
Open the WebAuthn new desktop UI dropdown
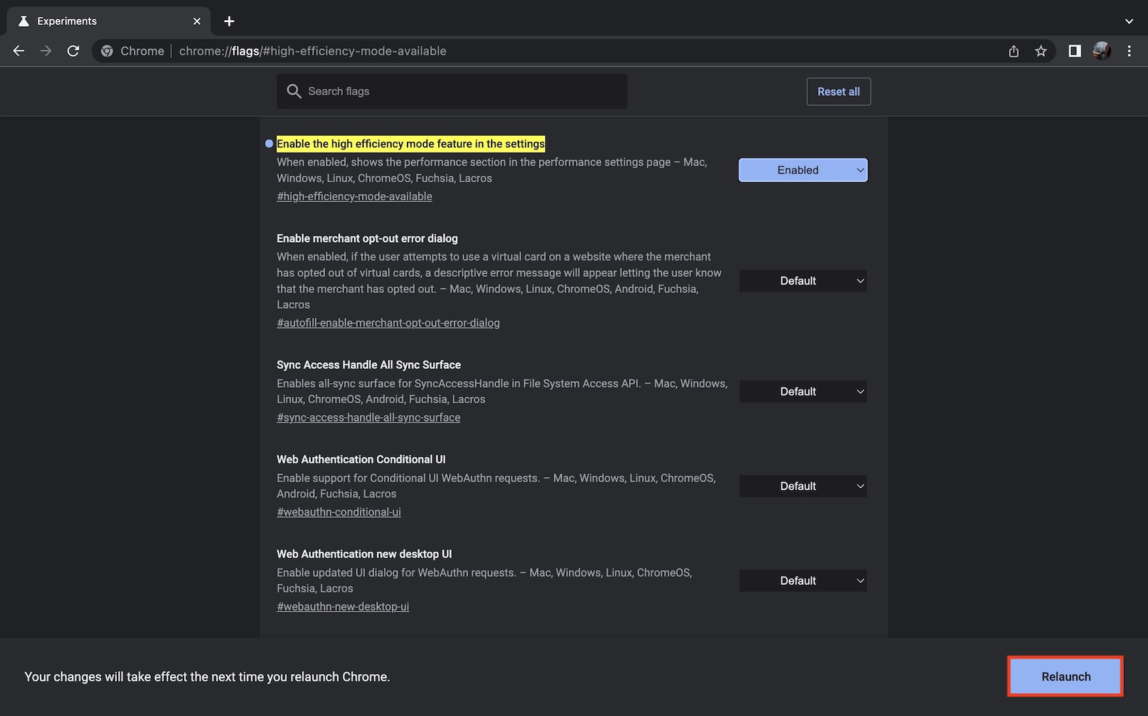(x=803, y=581)
